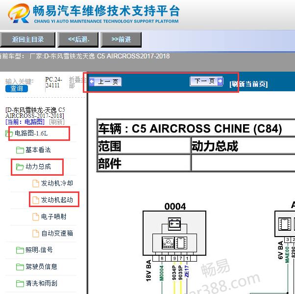
Task: Click page icon beside 发动机起动
Action: tap(36, 200)
